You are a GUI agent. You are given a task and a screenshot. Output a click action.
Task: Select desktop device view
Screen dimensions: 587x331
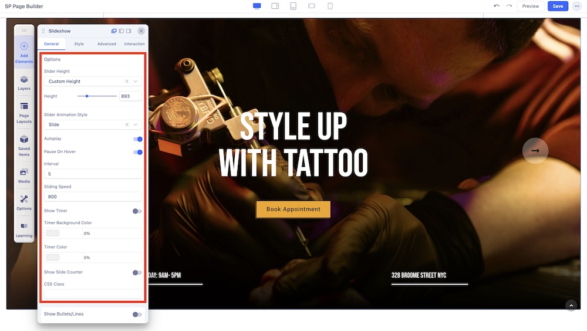tap(257, 6)
